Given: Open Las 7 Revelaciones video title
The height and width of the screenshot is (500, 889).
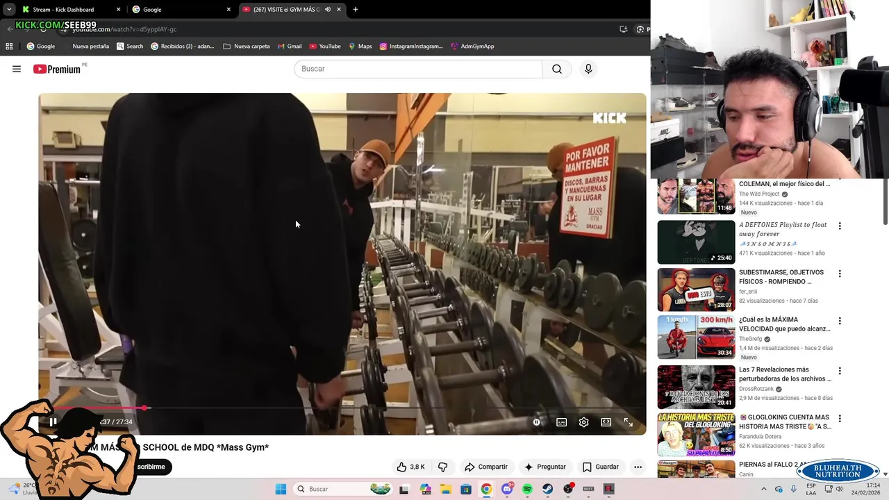Looking at the screenshot, I should click(785, 374).
